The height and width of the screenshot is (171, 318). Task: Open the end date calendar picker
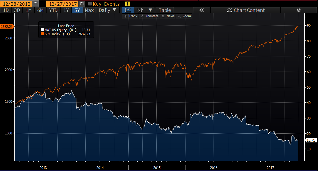click(82, 4)
